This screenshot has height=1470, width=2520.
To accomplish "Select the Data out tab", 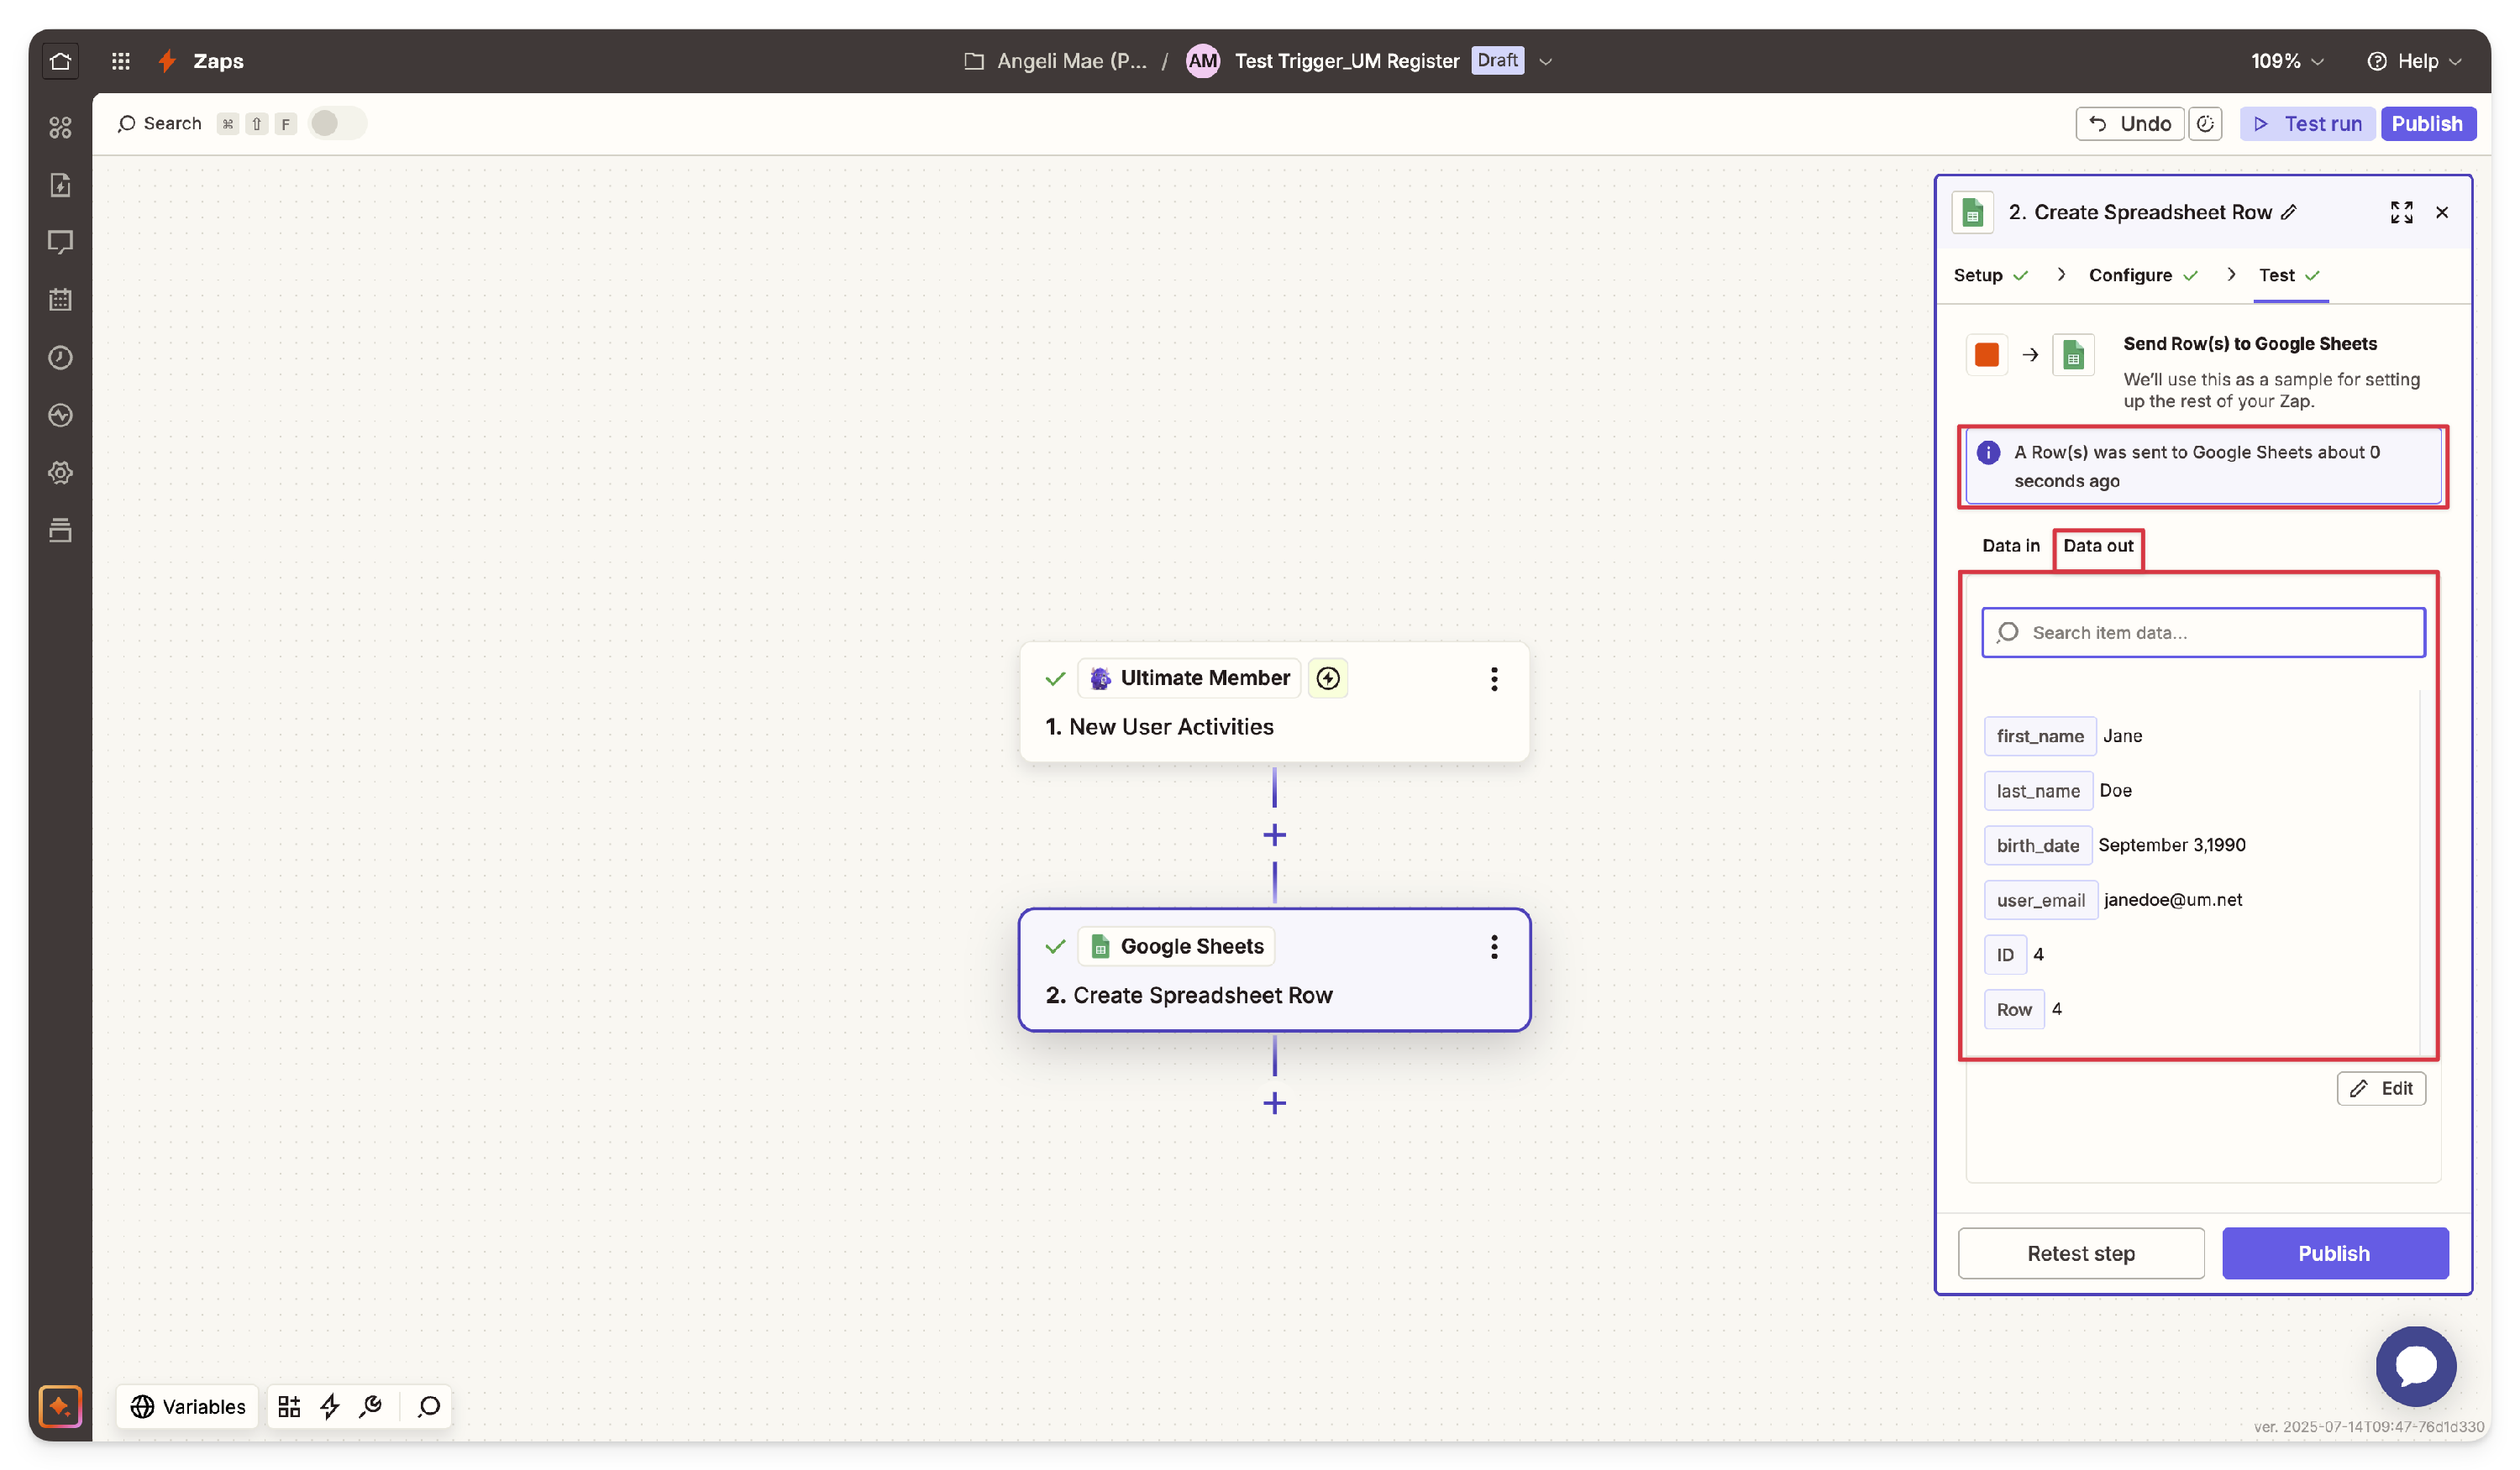I will click(x=2098, y=546).
